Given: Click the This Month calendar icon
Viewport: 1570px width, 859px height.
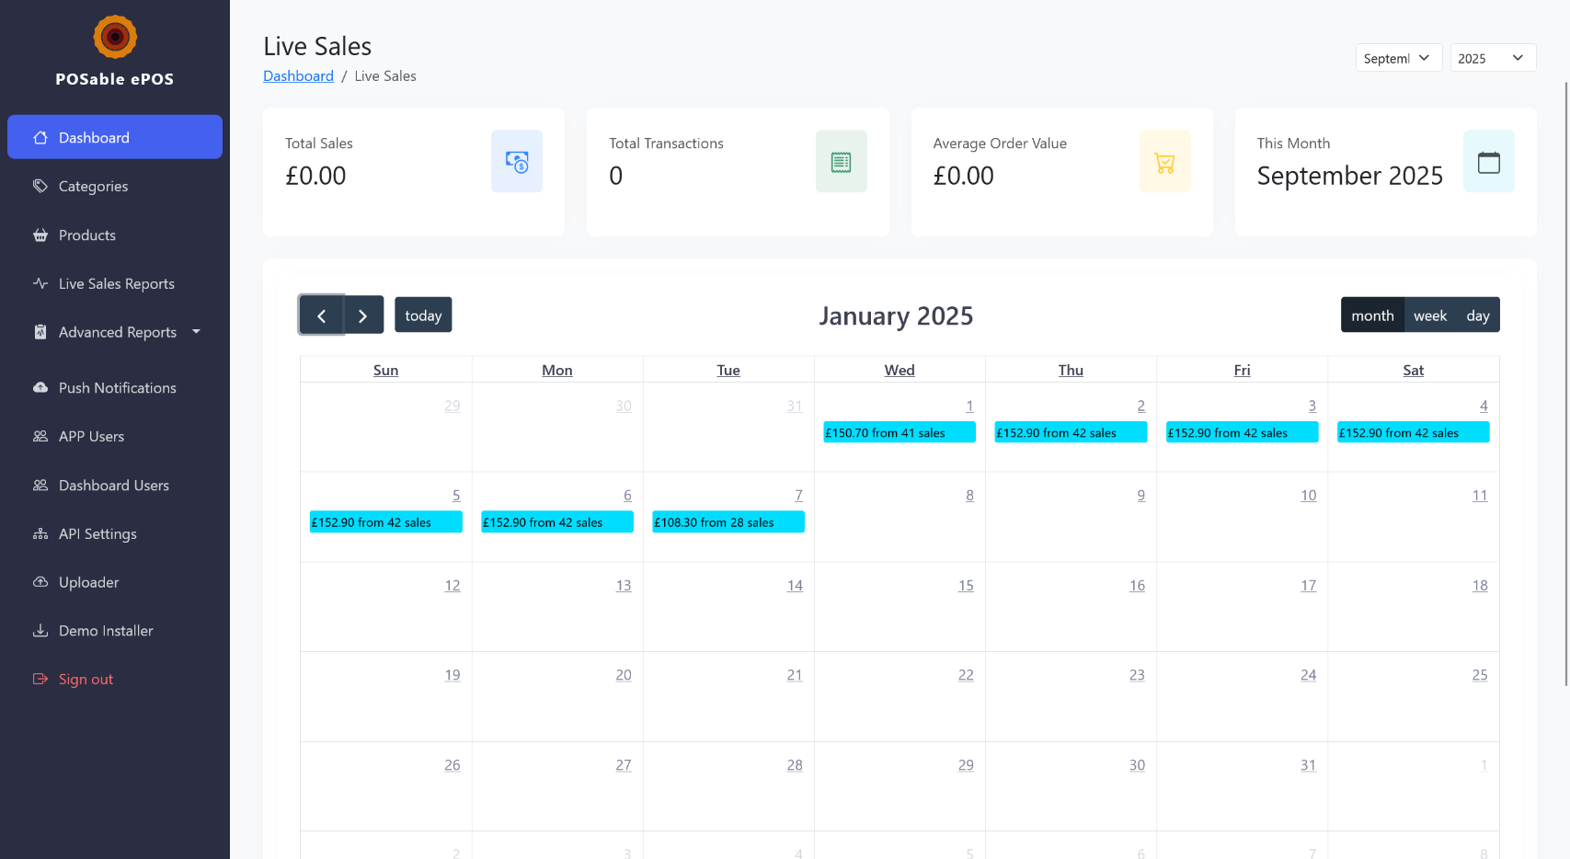Looking at the screenshot, I should click(1488, 162).
